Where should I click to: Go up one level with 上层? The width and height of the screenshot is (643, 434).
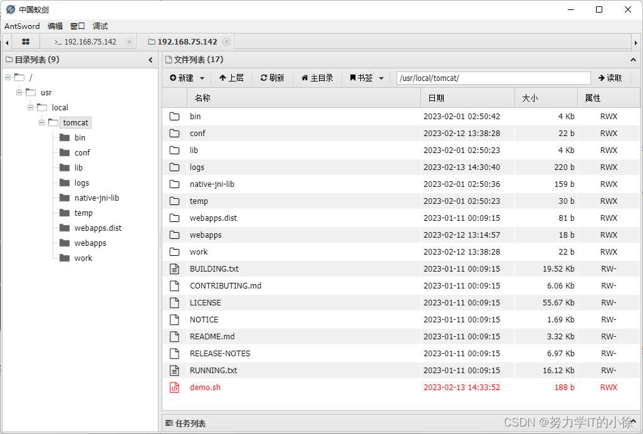coord(231,78)
